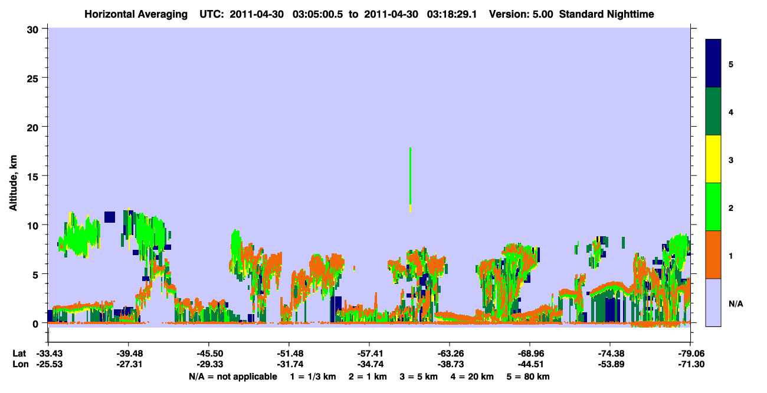This screenshot has width=767, height=393.
Task: Click the '4 = 20 km' legend text
Action: [x=472, y=377]
